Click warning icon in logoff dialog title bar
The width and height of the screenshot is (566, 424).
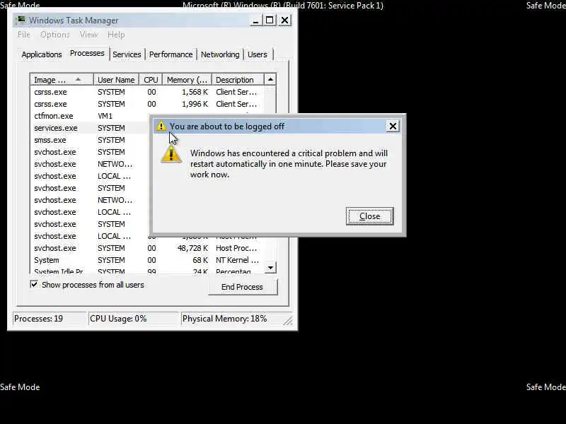click(161, 126)
